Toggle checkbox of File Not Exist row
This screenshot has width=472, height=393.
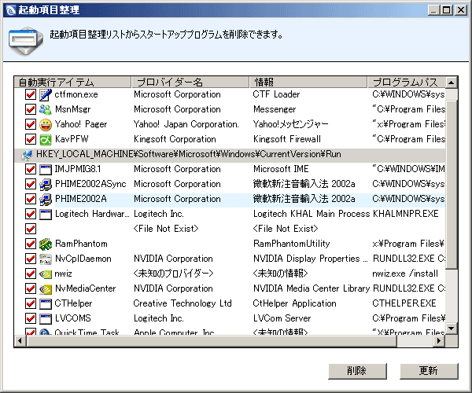point(31,230)
